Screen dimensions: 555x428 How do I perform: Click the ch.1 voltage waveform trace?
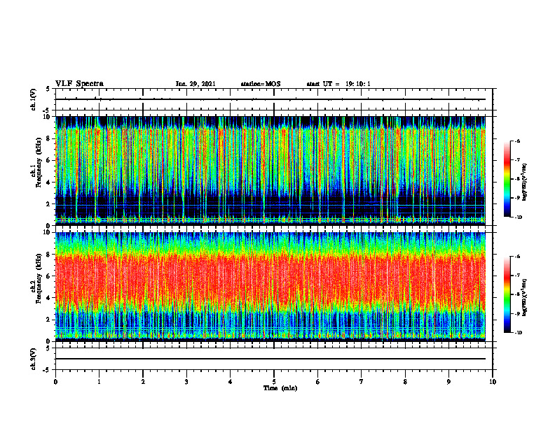click(270, 99)
